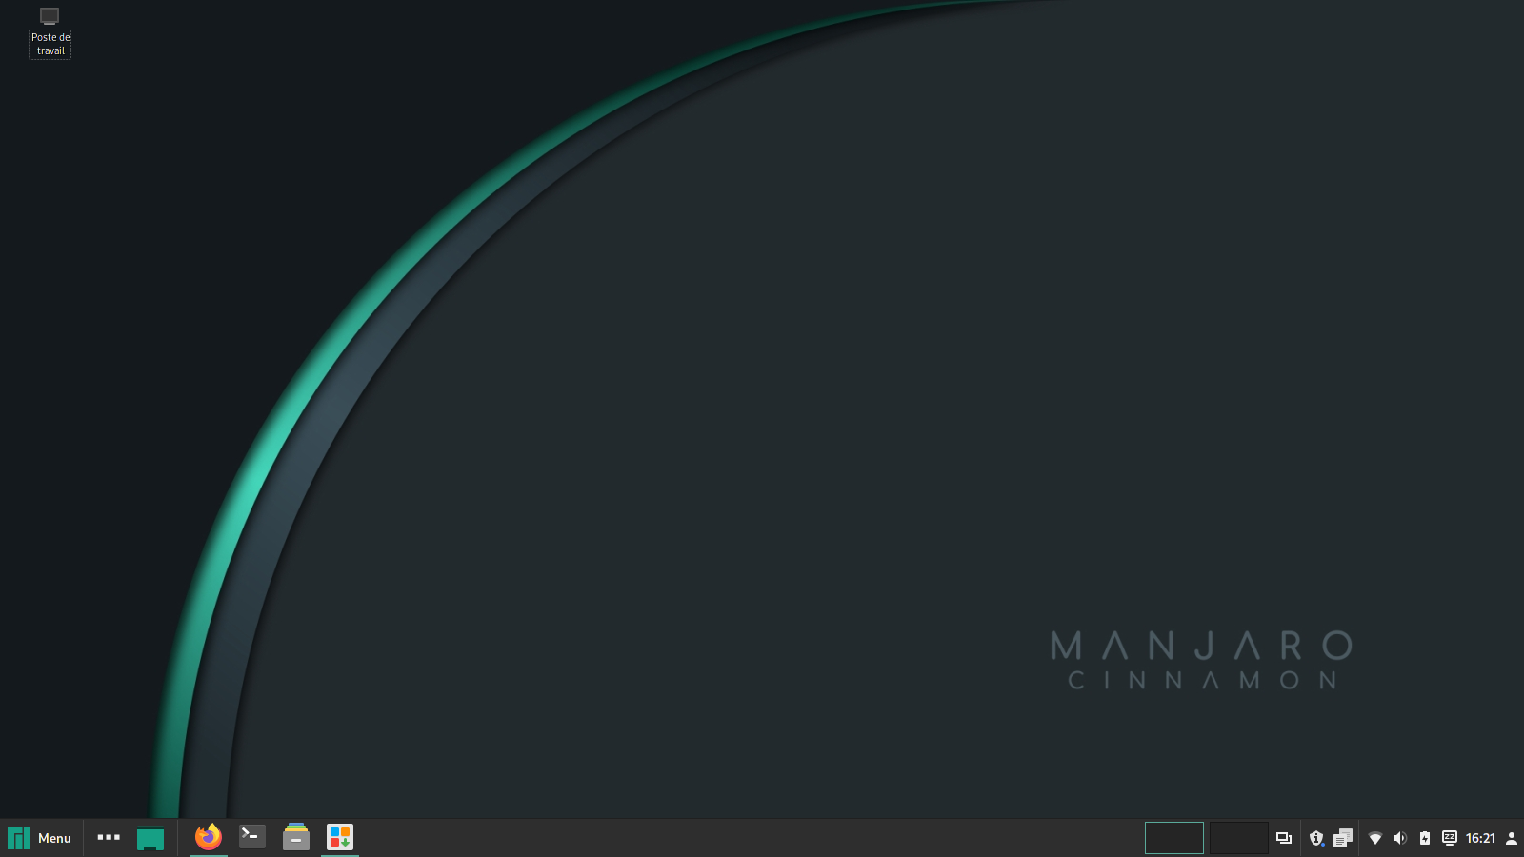Open the Wi-Fi network menu

click(x=1374, y=838)
